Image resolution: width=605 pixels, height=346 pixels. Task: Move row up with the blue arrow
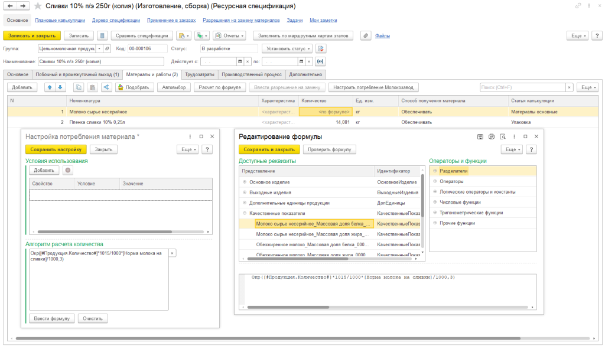50,87
